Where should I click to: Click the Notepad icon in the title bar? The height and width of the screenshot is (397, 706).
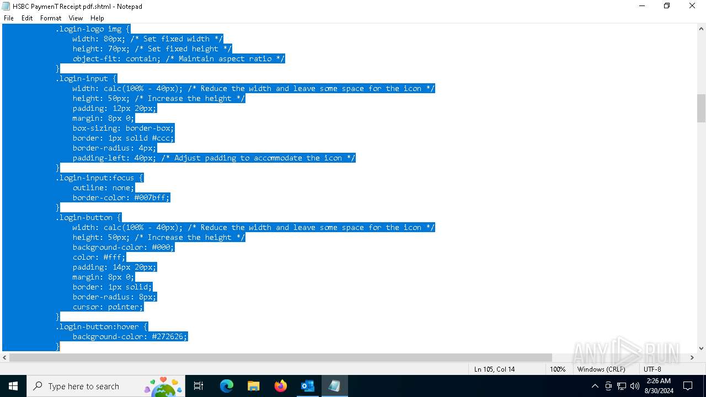(6, 6)
